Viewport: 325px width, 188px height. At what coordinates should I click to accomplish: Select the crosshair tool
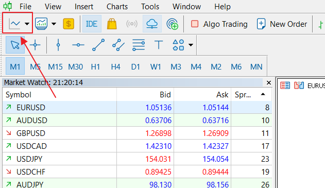coord(35,45)
